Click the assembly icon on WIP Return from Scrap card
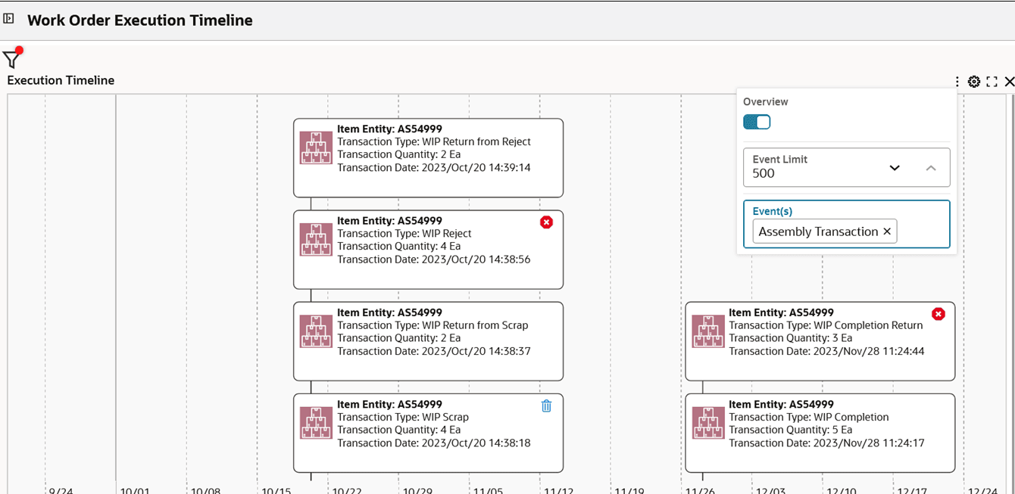The height and width of the screenshot is (494, 1015). pos(316,331)
